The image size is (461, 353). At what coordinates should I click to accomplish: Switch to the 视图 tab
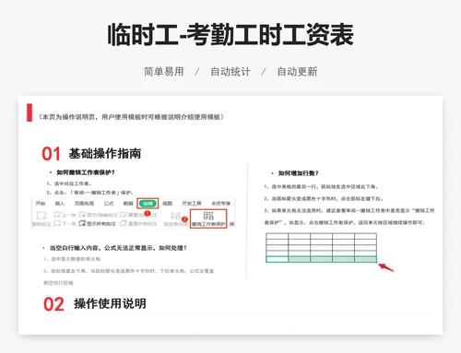pos(167,204)
